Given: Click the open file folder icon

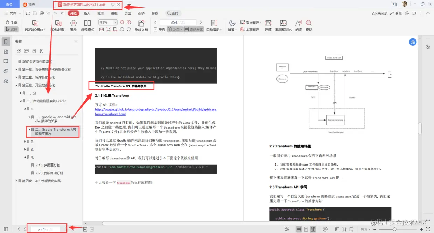Looking at the screenshot, I should pos(28,13).
